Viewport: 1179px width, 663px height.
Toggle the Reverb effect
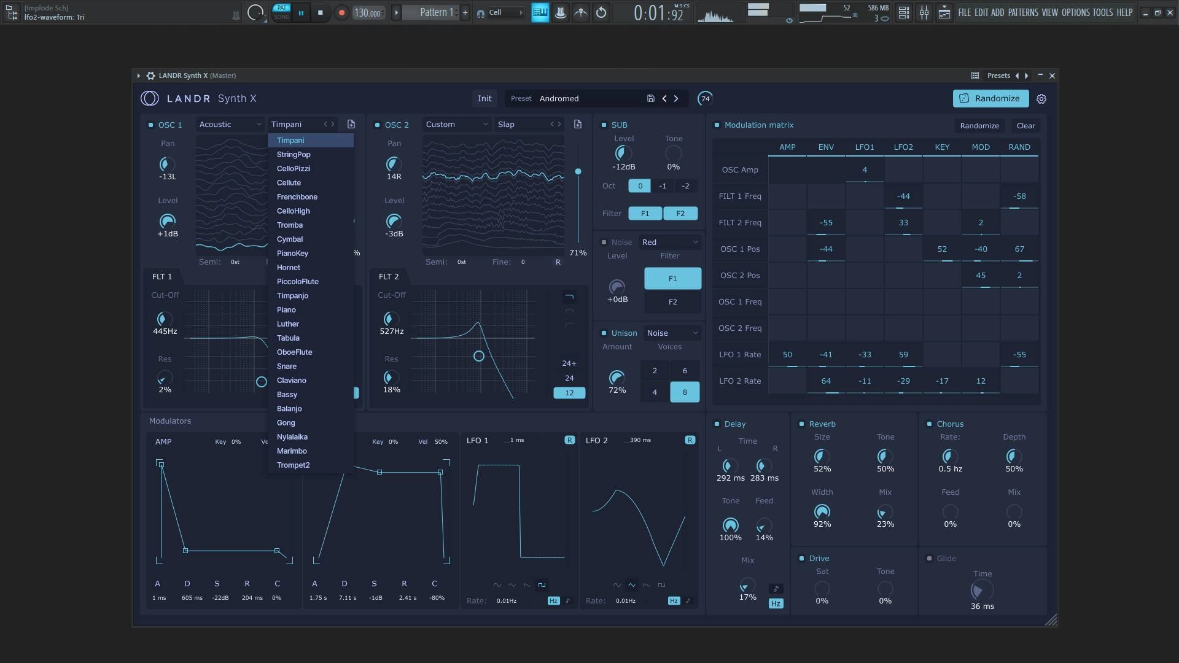coord(801,424)
